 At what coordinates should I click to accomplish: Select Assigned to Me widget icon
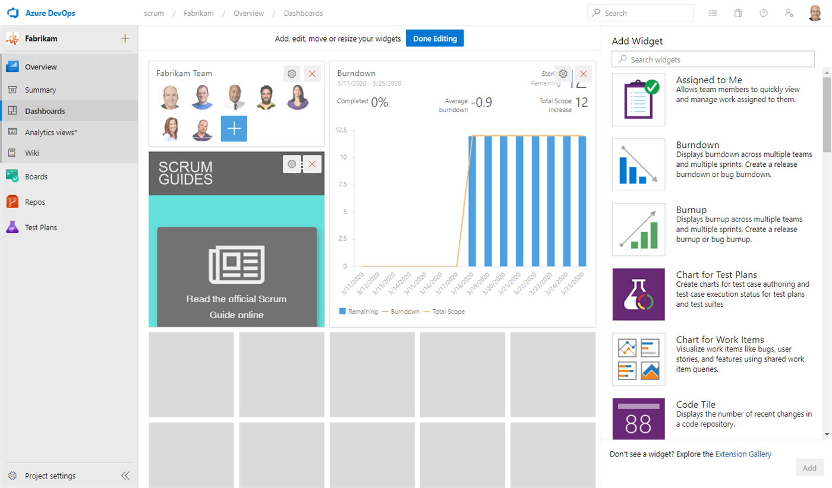tap(639, 100)
